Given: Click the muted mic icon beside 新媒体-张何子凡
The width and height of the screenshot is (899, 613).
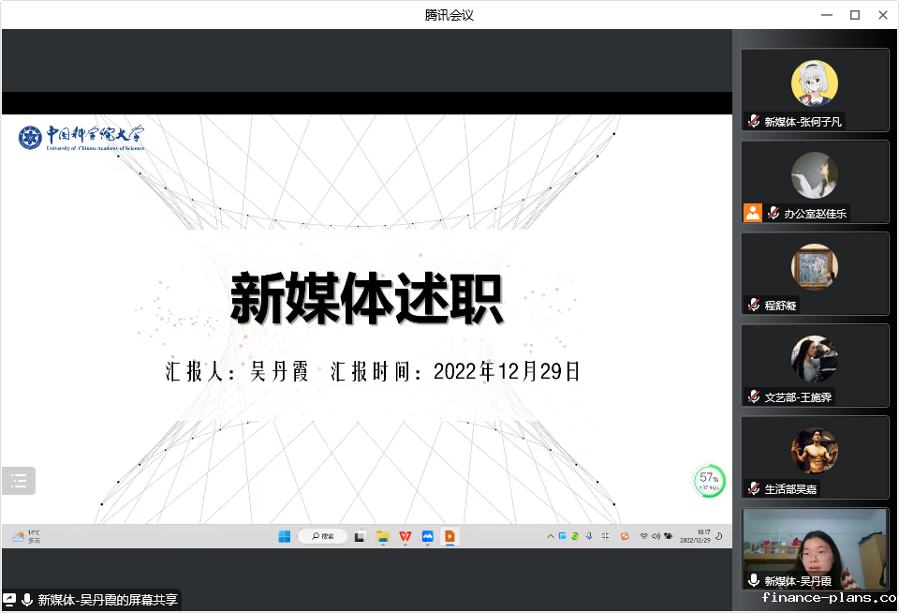Looking at the screenshot, I should [754, 121].
